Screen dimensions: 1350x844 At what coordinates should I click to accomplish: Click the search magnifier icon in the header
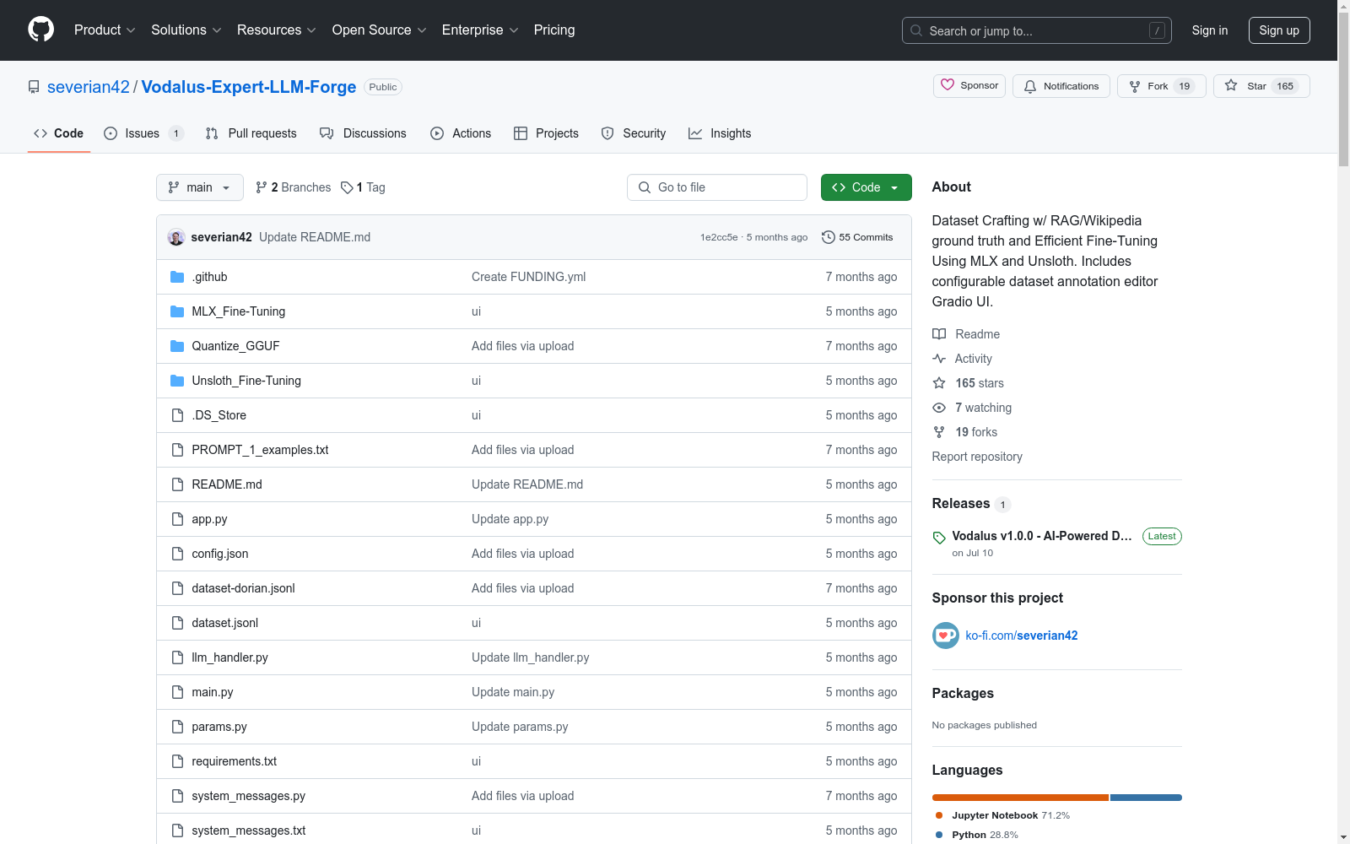(x=916, y=30)
